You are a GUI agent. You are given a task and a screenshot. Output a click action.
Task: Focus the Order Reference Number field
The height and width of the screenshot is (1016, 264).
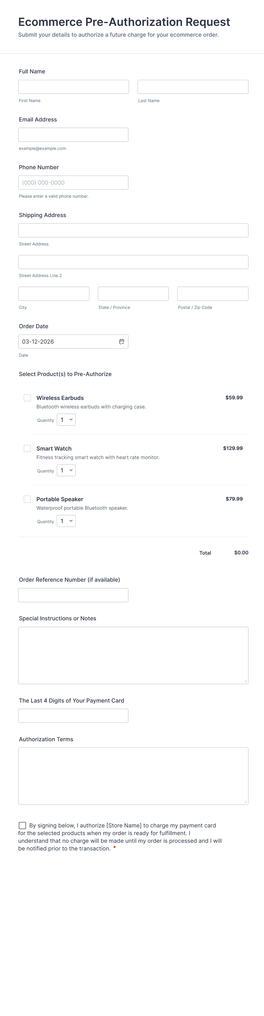tap(73, 595)
